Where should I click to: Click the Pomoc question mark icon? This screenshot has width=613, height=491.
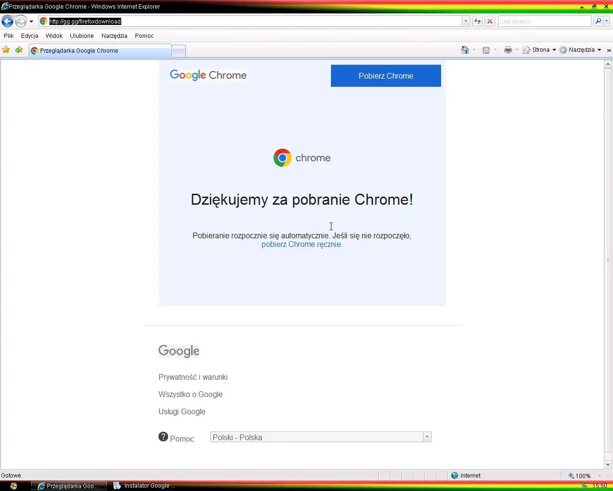pos(163,437)
